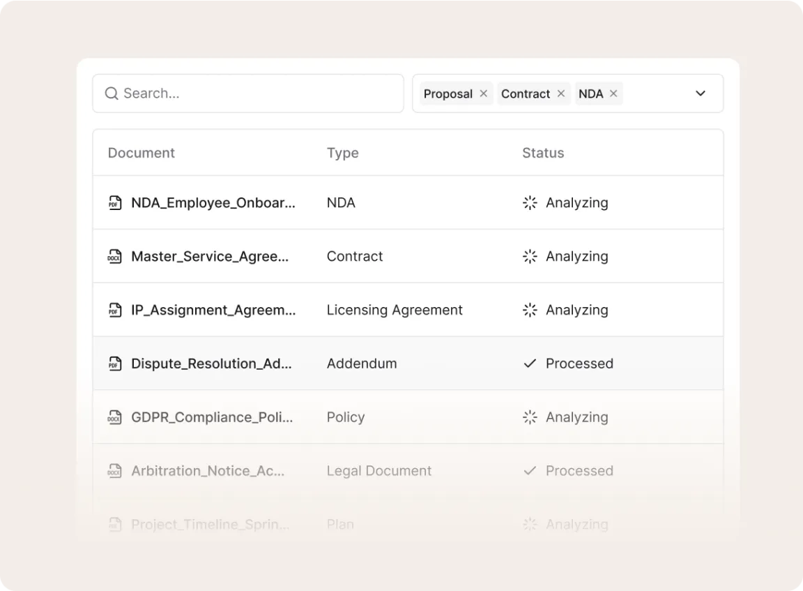Remove the NDA filter chip
This screenshot has width=803, height=591.
613,93
